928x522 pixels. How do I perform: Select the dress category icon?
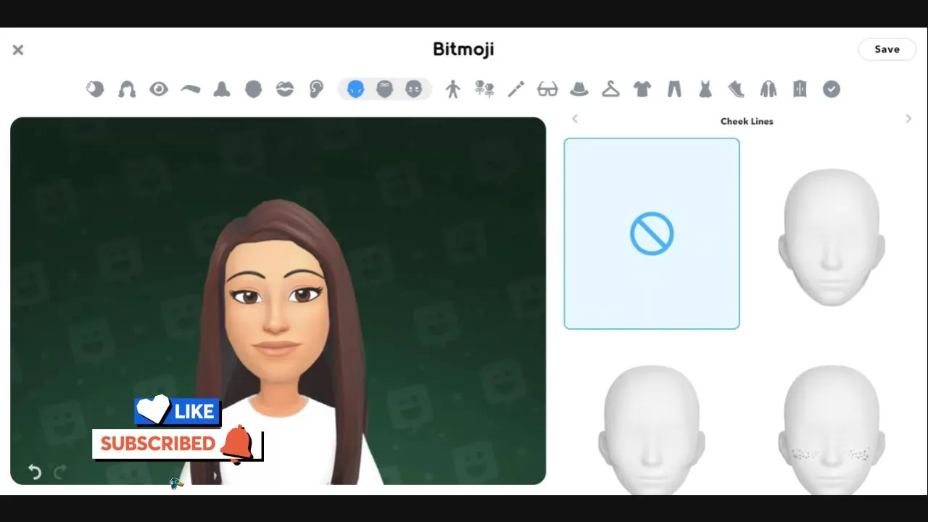(x=705, y=89)
